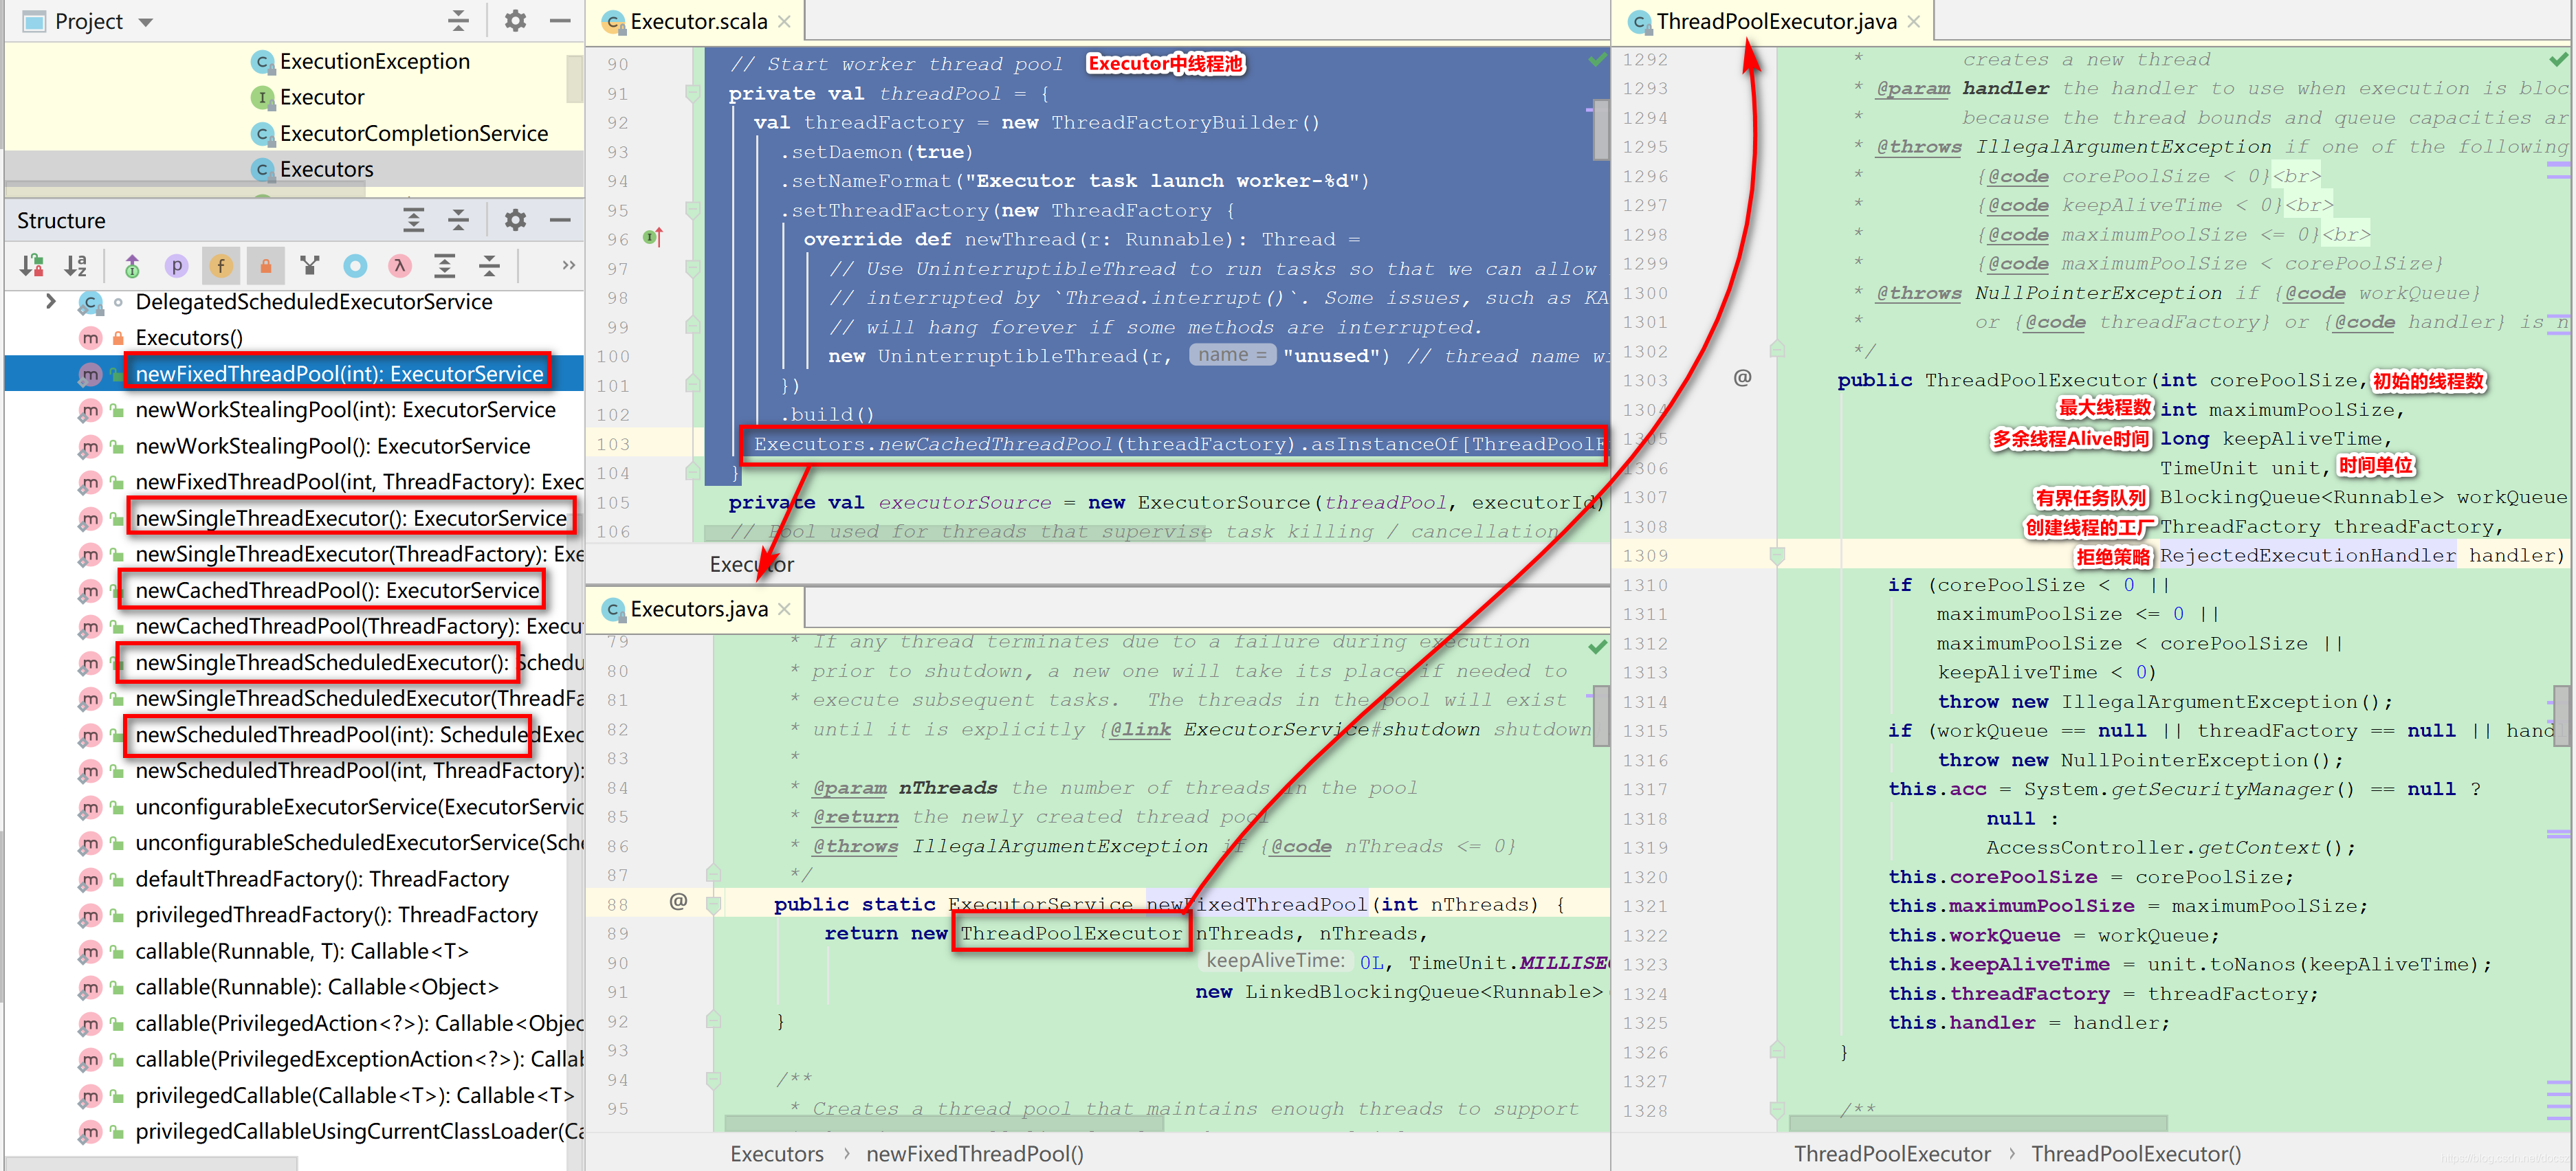Toggle Show Fields filter button

pyautogui.click(x=221, y=265)
